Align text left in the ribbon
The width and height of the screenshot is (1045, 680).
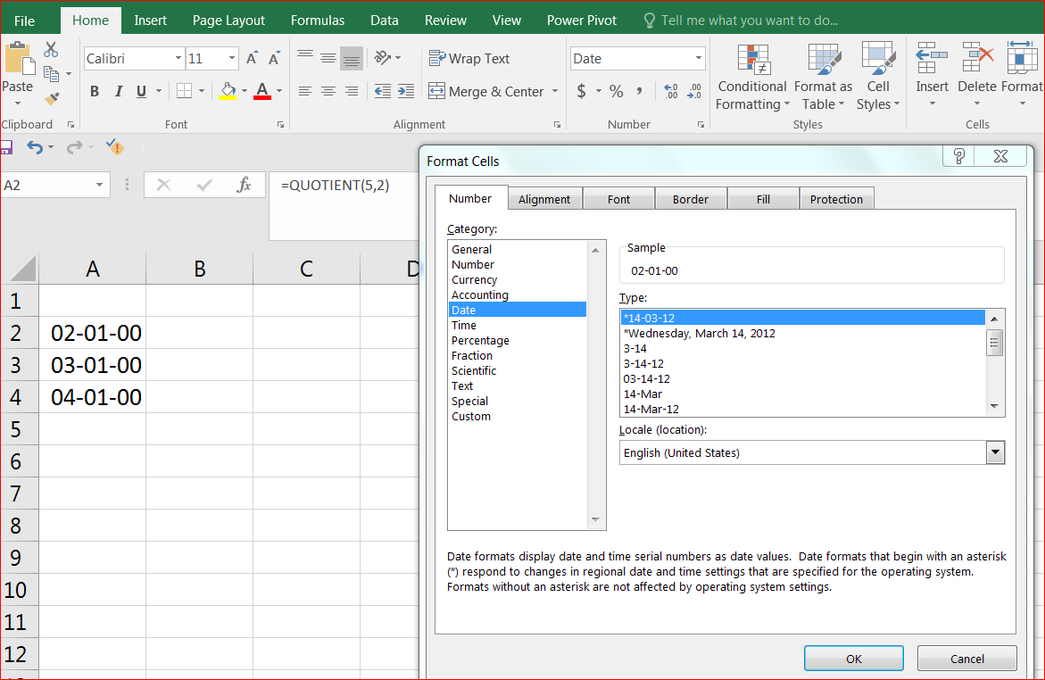(x=305, y=91)
